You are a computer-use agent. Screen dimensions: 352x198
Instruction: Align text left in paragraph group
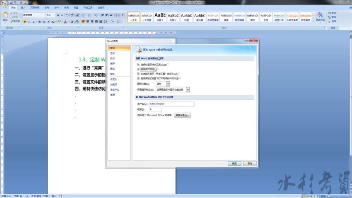click(83, 22)
